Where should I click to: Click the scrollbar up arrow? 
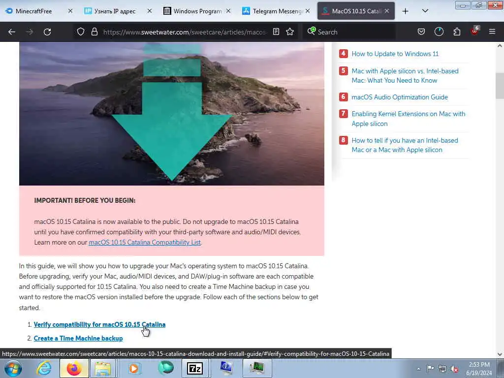click(500, 46)
